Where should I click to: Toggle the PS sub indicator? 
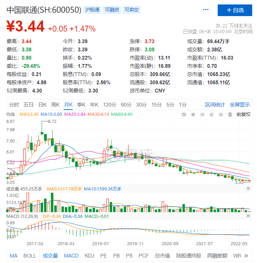[x=129, y=255]
